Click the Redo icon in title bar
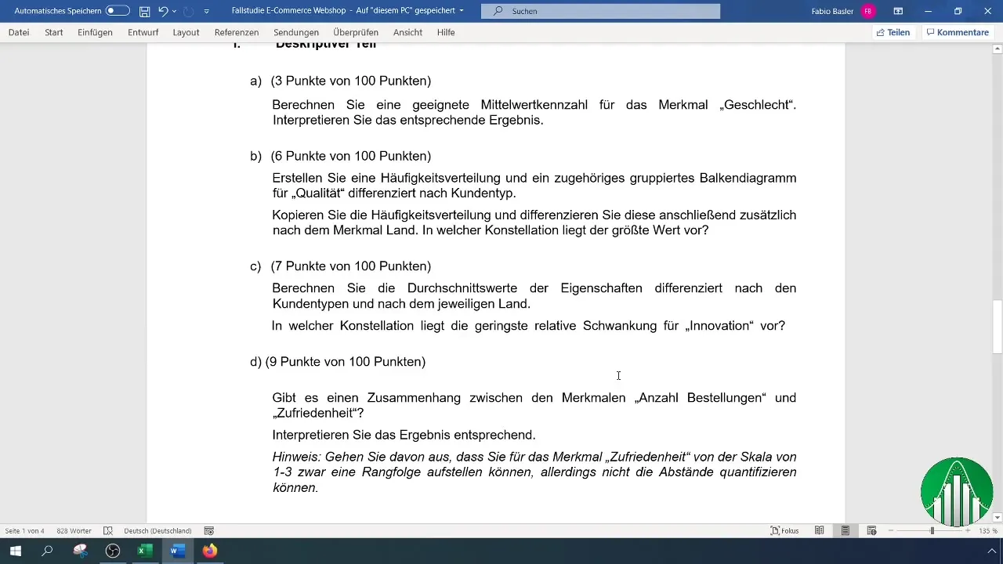 tap(188, 12)
